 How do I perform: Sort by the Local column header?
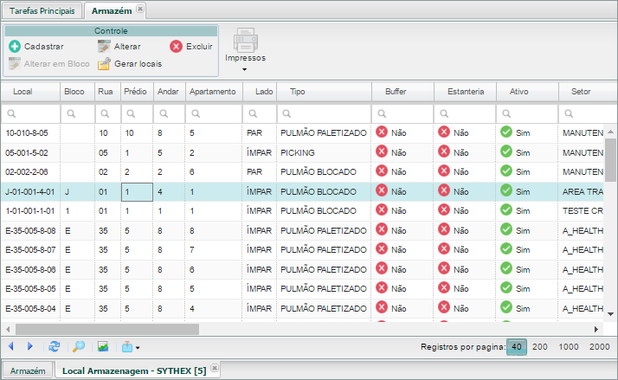30,92
